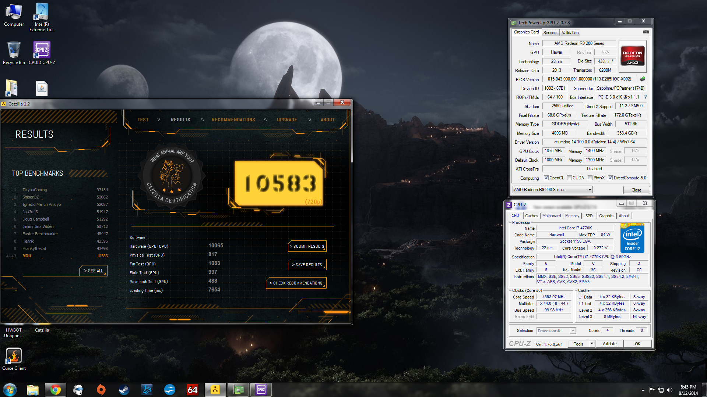
Task: Click the SUBMIT RESULTS button
Action: pyautogui.click(x=307, y=246)
